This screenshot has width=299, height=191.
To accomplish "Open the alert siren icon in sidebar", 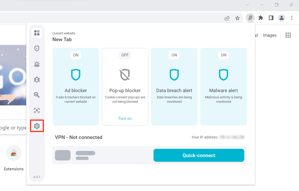I will [37, 64].
